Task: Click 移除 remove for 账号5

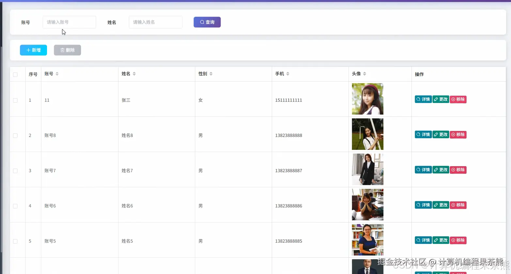Action: (x=458, y=240)
